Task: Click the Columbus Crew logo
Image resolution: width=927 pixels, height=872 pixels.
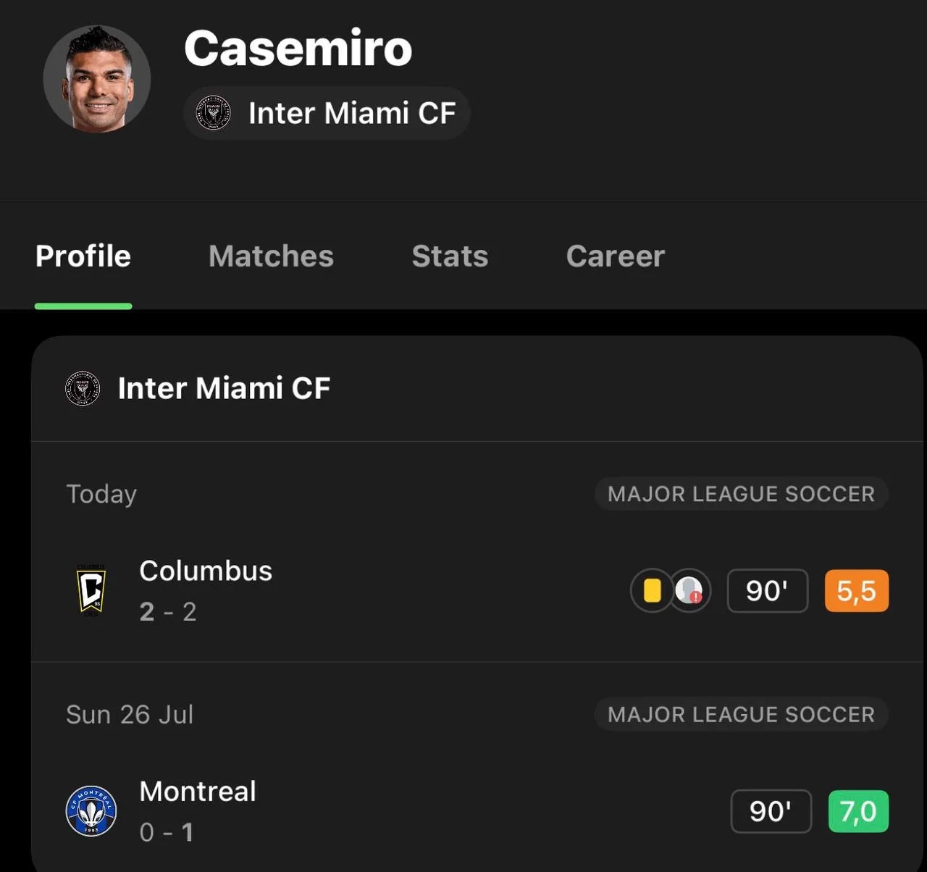Action: pos(91,590)
